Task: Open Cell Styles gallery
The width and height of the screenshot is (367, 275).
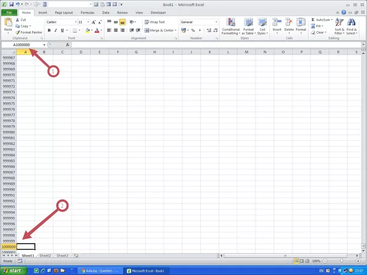Action: (x=262, y=27)
